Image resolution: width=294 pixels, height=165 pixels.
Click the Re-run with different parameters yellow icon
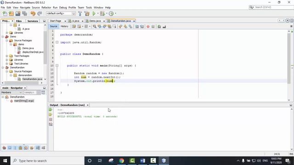(x=51, y=115)
